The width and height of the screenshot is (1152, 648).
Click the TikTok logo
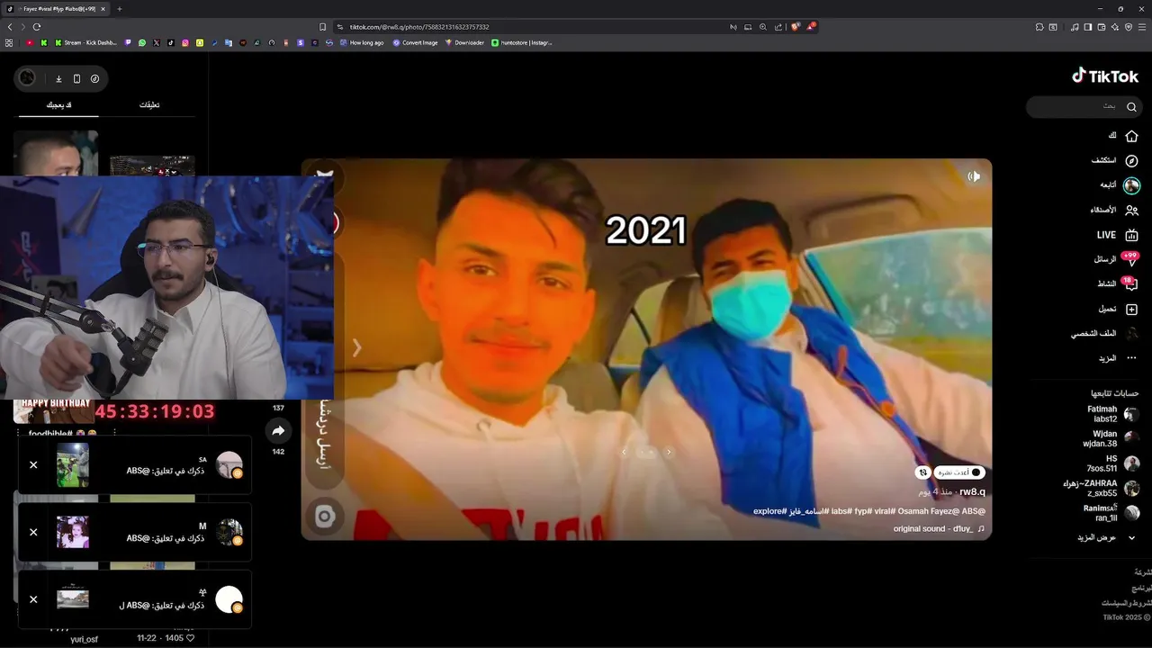1105,76
